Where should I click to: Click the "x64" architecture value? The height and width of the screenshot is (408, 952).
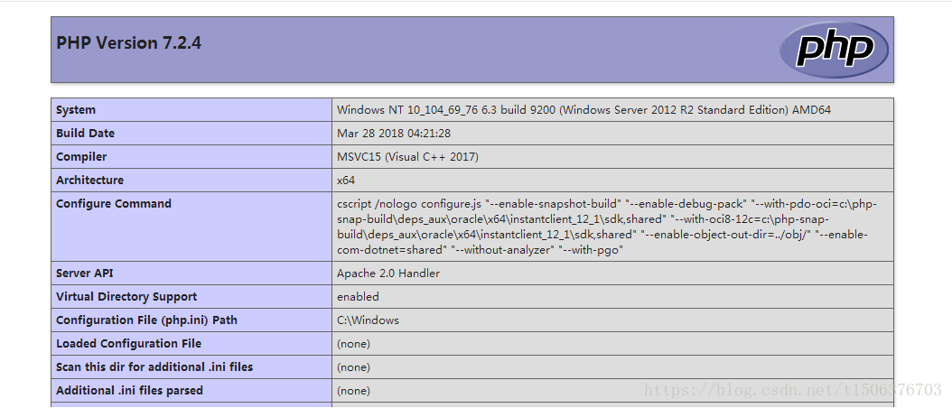[x=346, y=181]
